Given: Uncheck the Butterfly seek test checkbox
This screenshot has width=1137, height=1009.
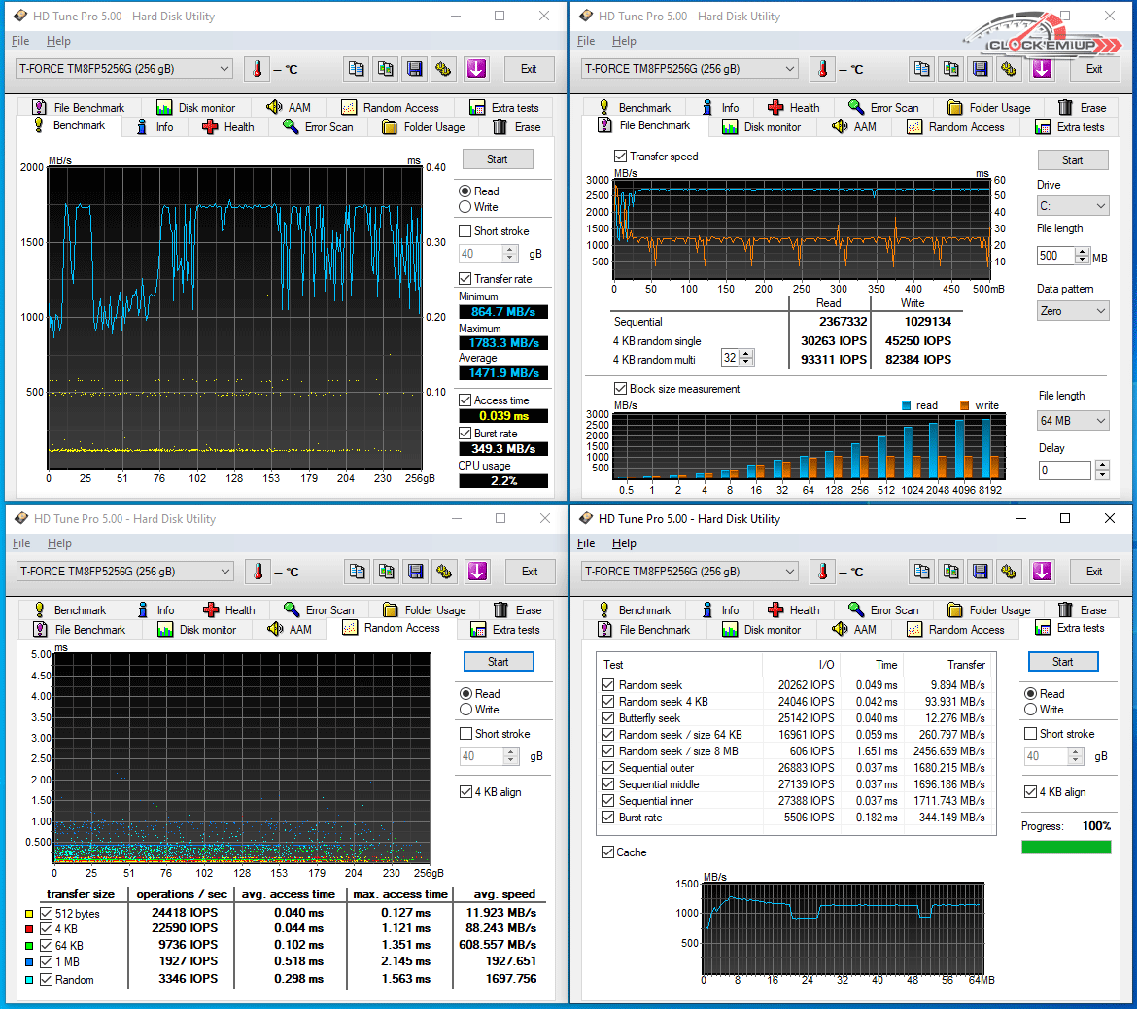Looking at the screenshot, I should [x=608, y=718].
